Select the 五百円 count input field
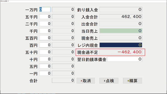The width and height of the screenshot is (167, 94). (x=45, y=38)
